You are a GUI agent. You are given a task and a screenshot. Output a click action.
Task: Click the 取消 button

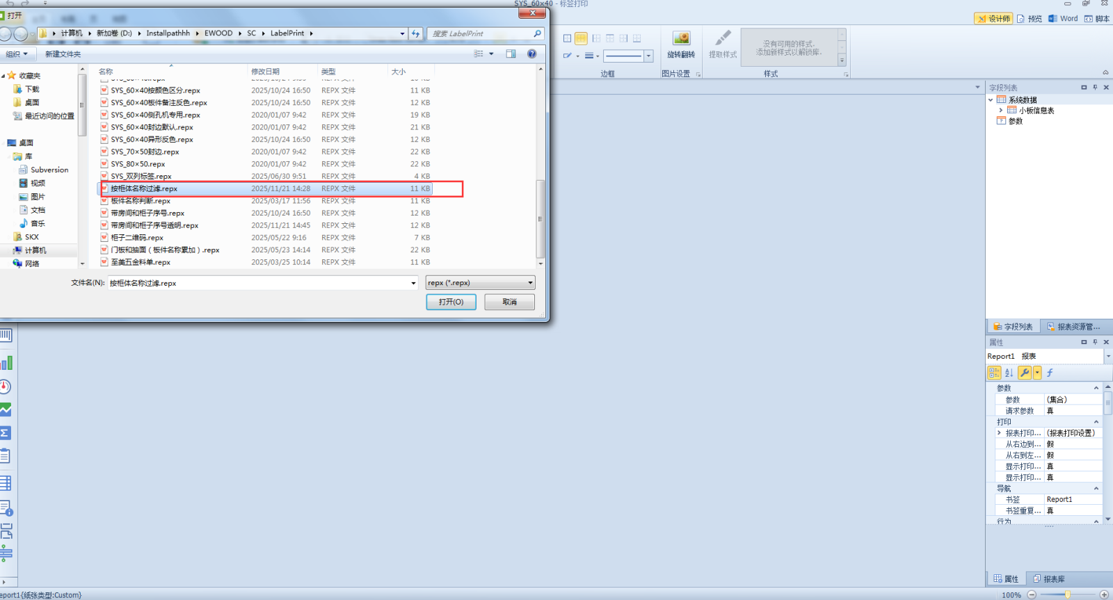(509, 302)
